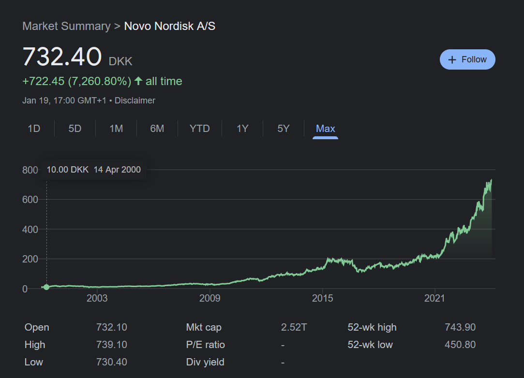Viewport: 524px width, 378px height.
Task: Click the 10.00 DKK 14 Apr 2000 tooltip
Action: (x=93, y=170)
